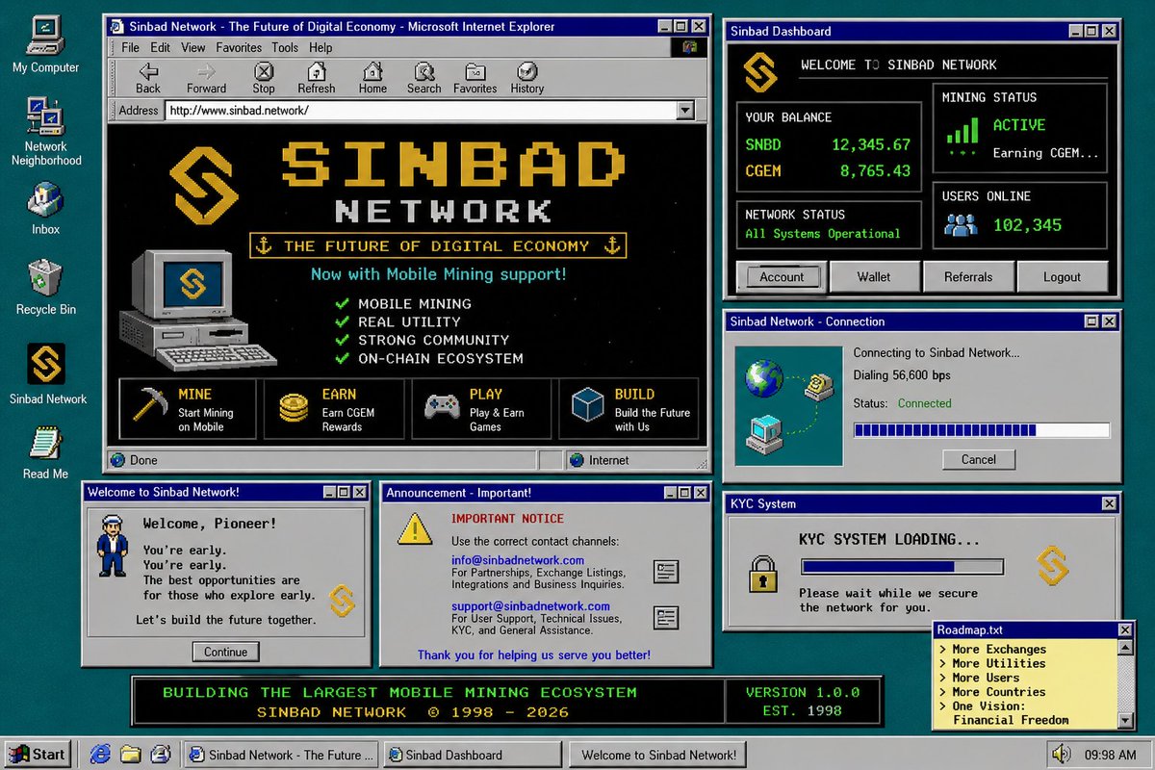Open the Read Me desktop file

click(45, 452)
